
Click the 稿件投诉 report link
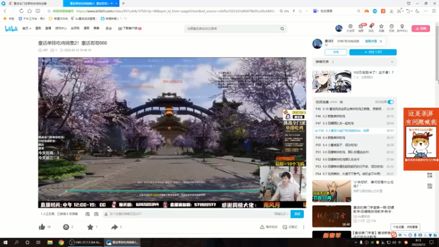pyautogui.click(x=269, y=227)
